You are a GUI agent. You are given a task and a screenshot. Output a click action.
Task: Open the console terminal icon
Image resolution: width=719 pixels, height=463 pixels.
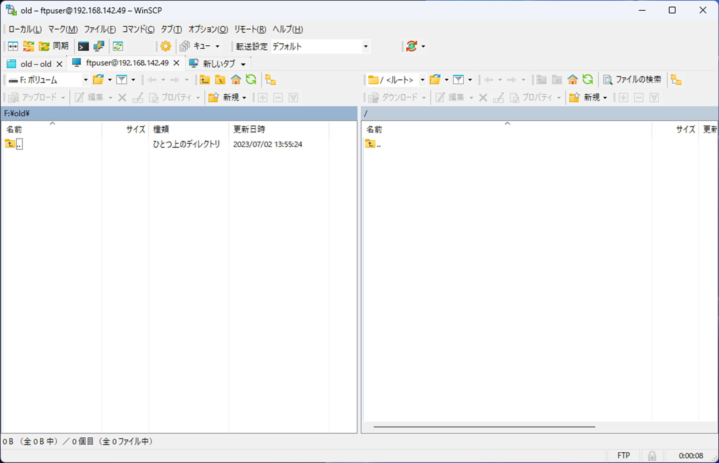[x=83, y=46]
